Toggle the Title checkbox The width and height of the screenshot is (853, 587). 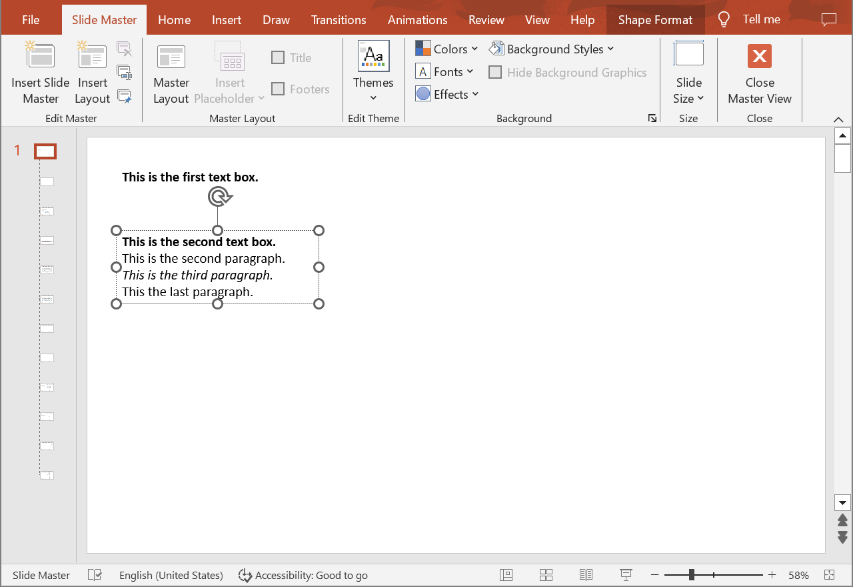tap(278, 57)
